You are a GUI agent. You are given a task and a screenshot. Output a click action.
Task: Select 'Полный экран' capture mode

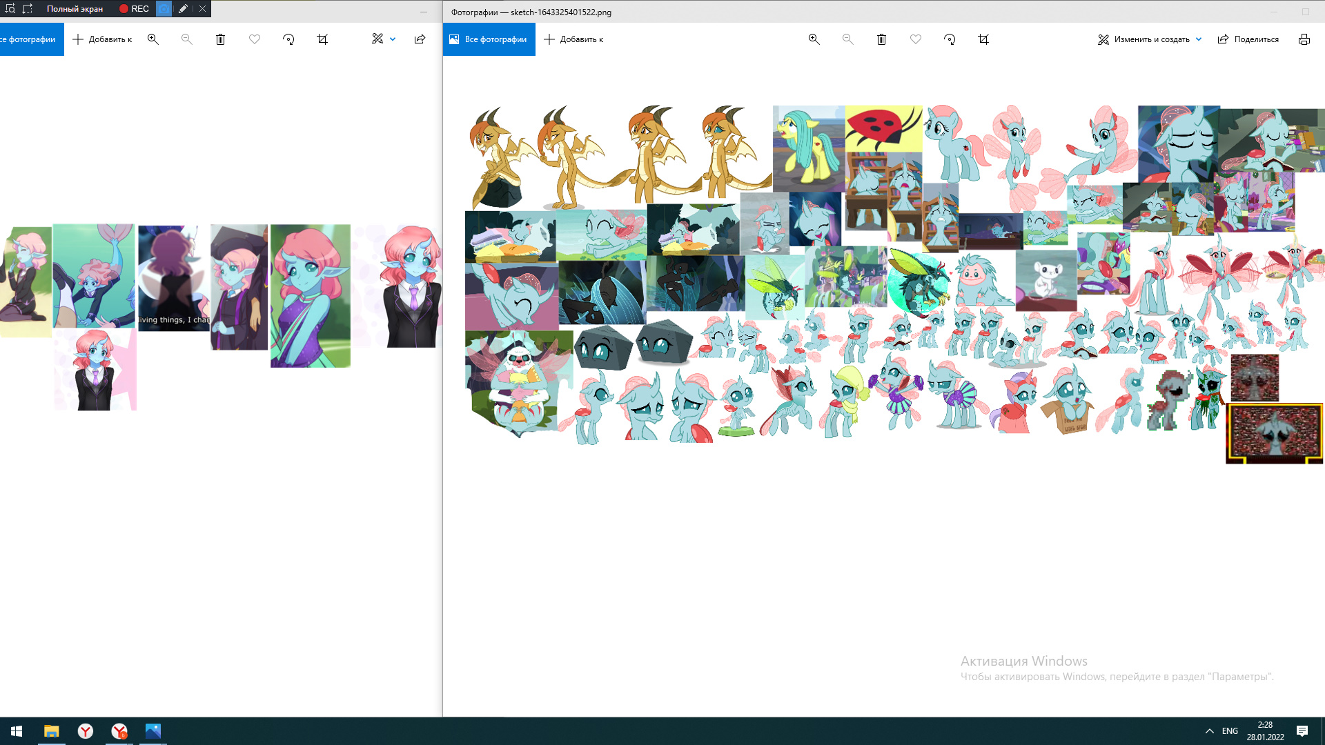pyautogui.click(x=75, y=9)
